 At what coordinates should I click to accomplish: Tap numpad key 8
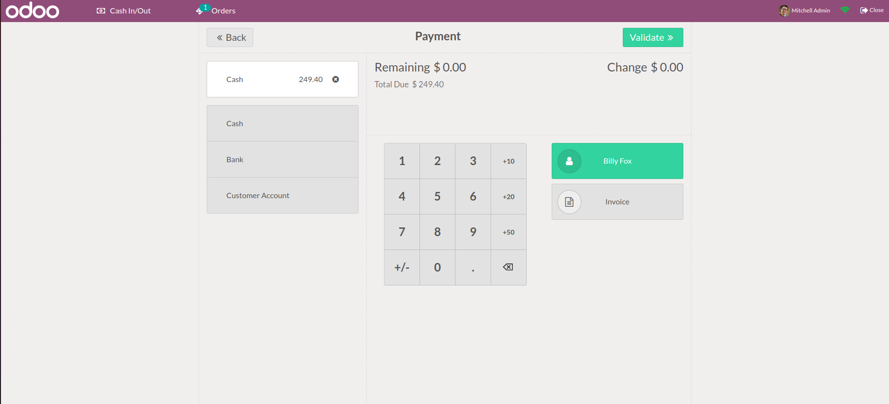point(437,232)
